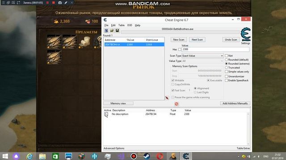Enable Simple values only checkbox
Image resolution: width=286 pixels, height=160 pixels.
[227, 72]
